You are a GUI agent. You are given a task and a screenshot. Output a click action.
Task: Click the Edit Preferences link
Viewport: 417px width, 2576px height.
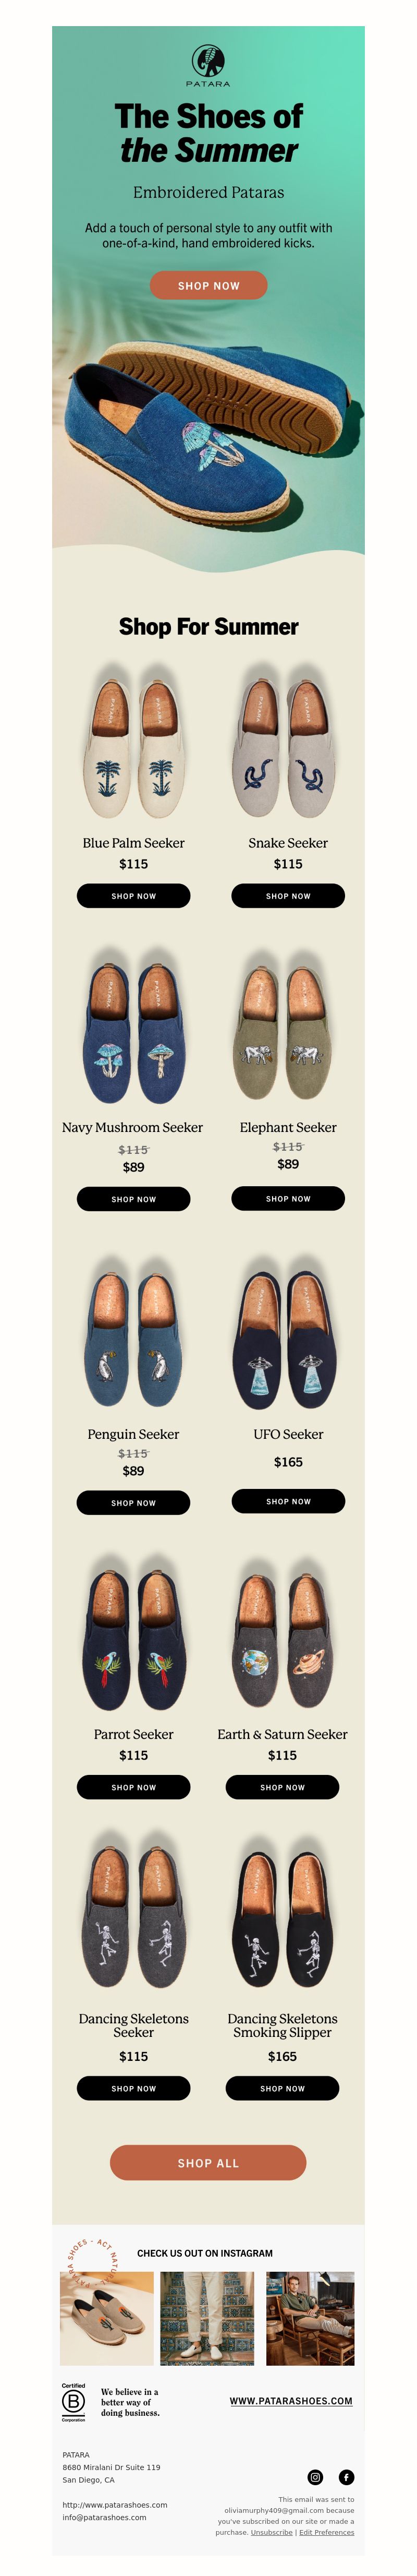tap(326, 2533)
